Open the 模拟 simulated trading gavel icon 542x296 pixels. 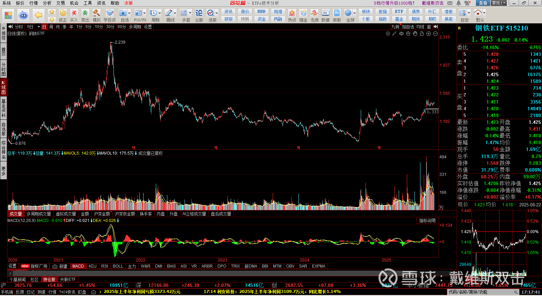click(x=97, y=13)
